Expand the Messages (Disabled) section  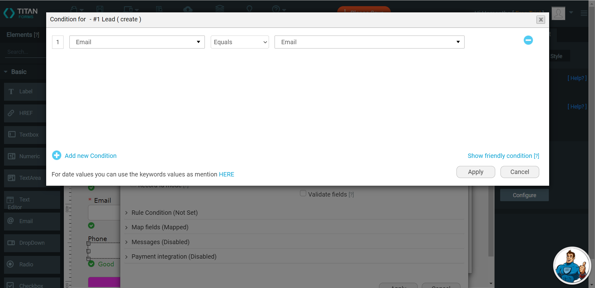coord(160,242)
